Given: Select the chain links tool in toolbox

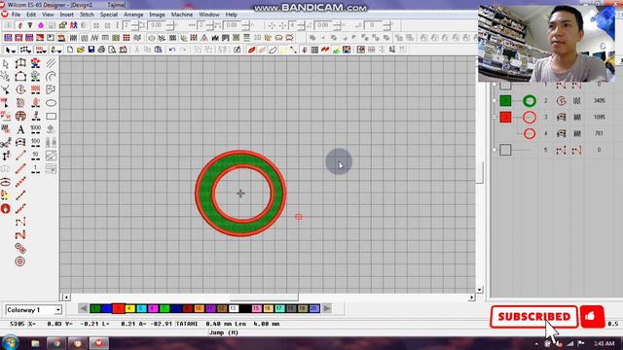Looking at the screenshot, I should pos(19,249).
